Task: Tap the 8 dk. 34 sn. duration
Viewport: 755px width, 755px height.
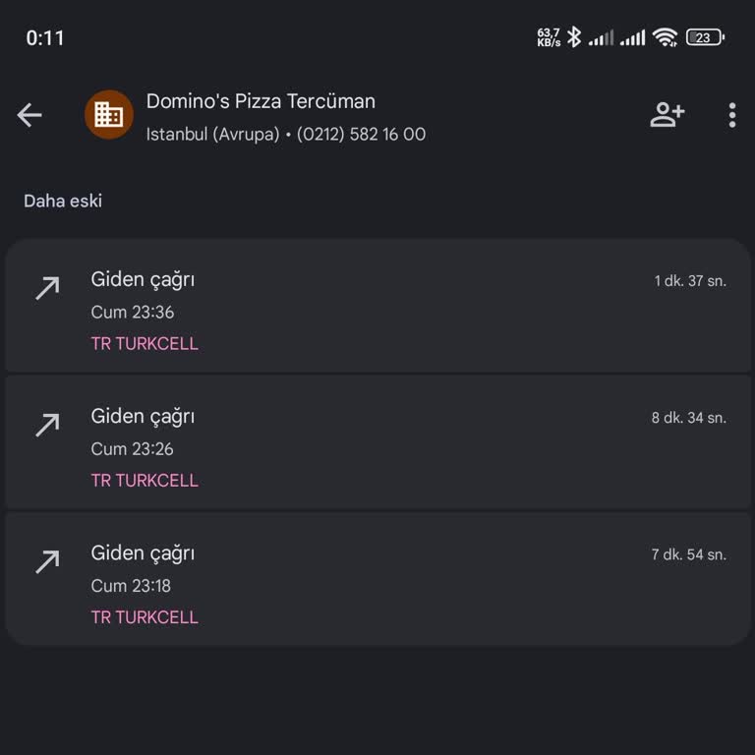Action: pyautogui.click(x=688, y=418)
